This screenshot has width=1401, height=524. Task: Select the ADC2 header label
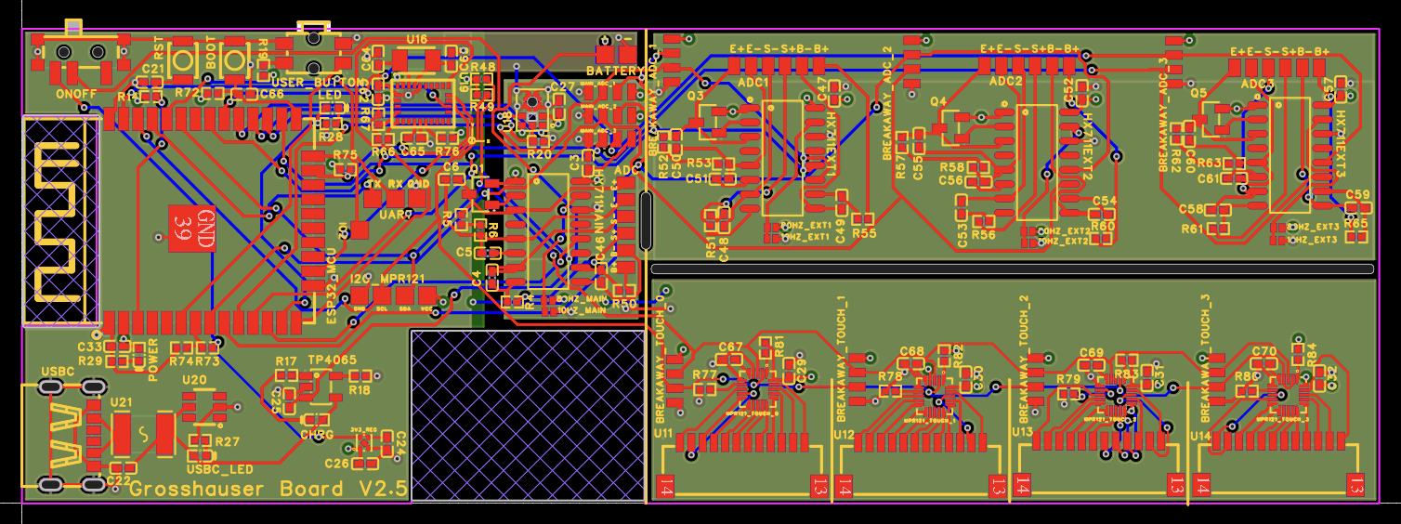1005,81
